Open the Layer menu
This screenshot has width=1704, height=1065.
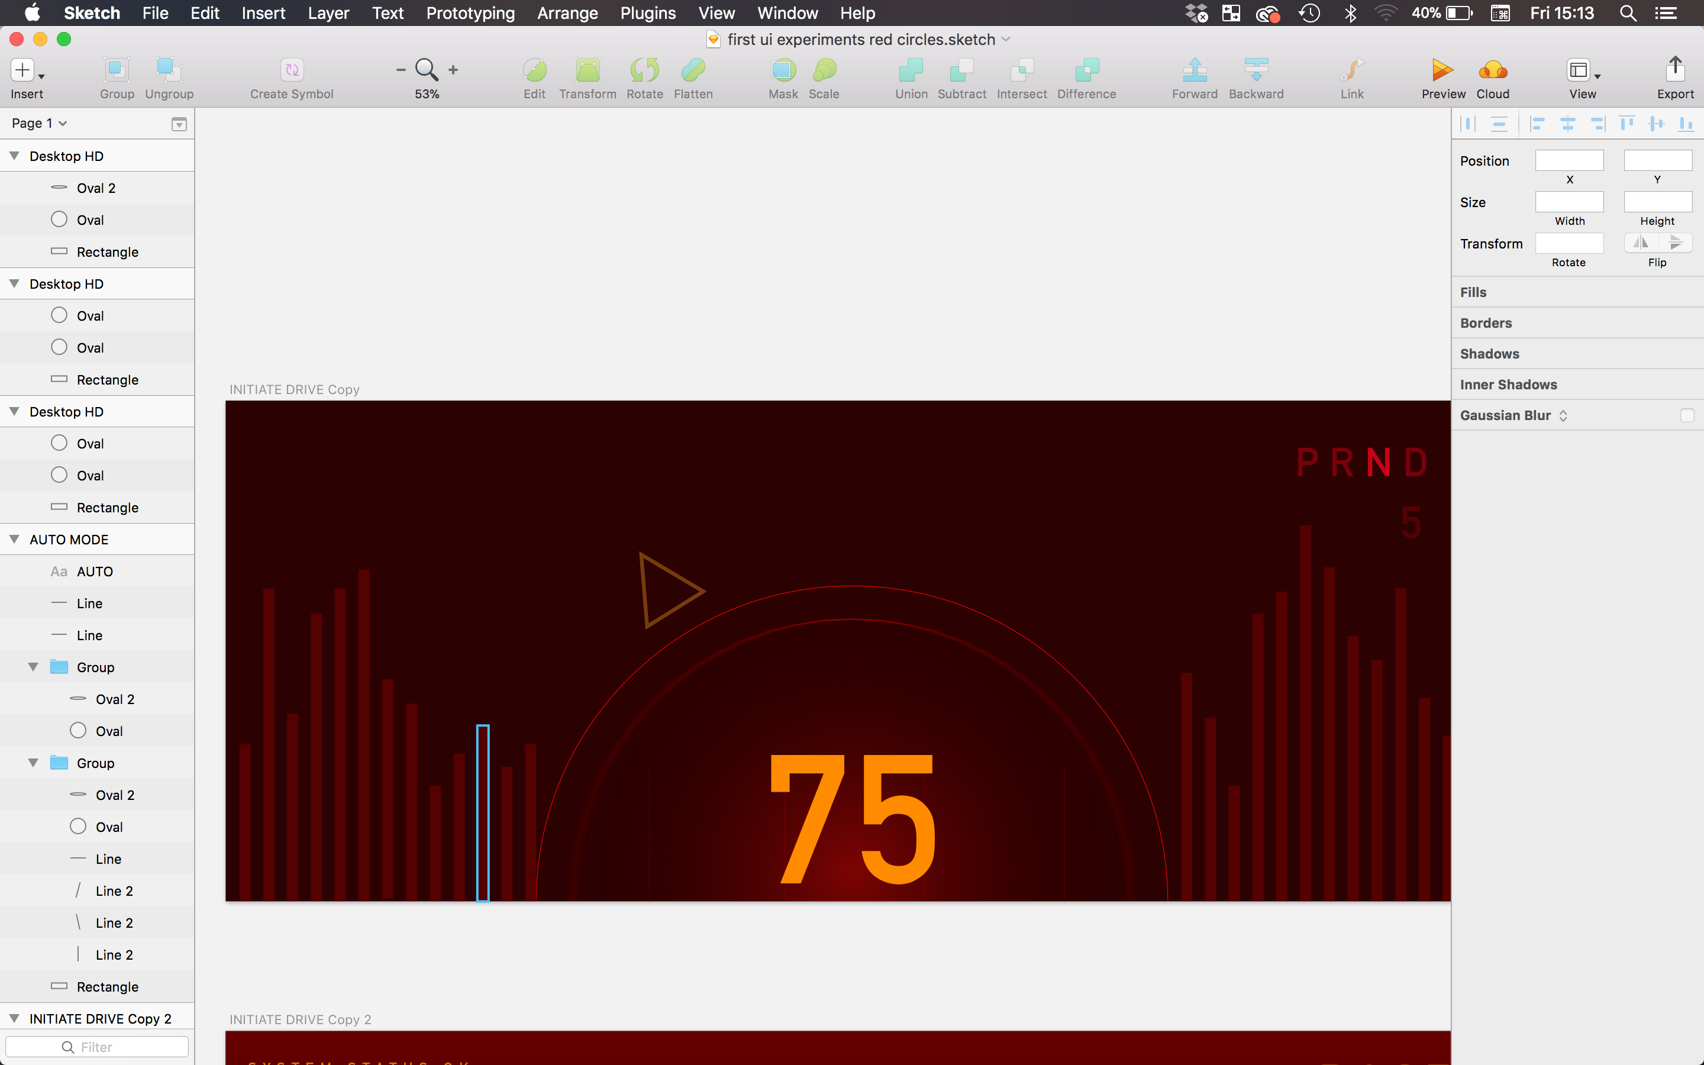coord(328,12)
